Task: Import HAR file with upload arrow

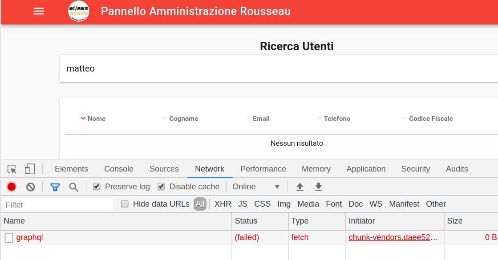Action: [x=300, y=187]
